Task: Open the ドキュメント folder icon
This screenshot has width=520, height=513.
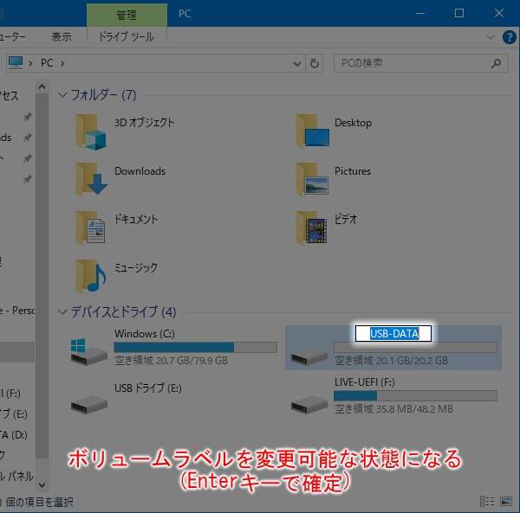Action: point(90,228)
